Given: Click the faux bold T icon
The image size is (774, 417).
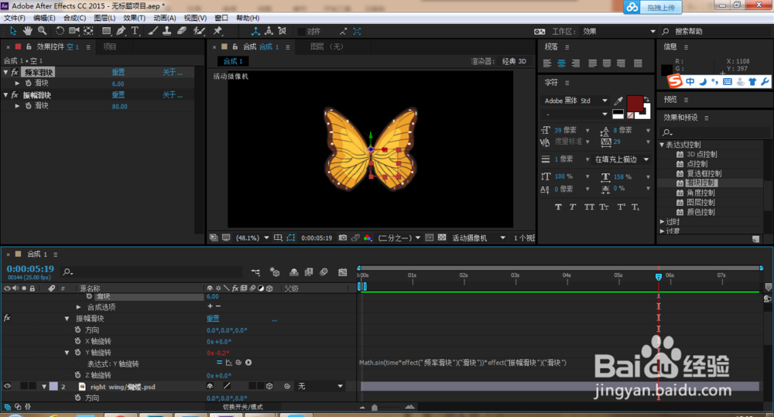Looking at the screenshot, I should pyautogui.click(x=558, y=207).
